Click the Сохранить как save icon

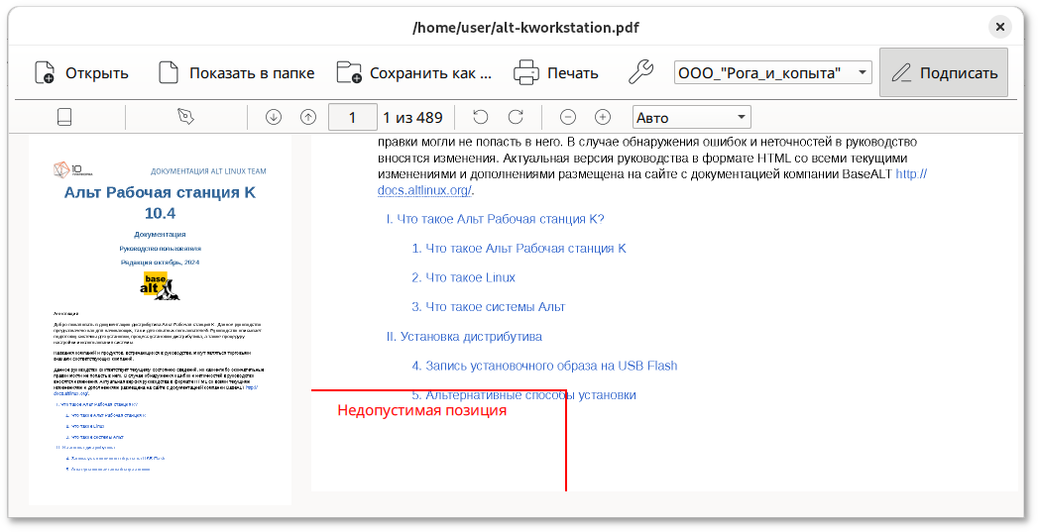[349, 72]
